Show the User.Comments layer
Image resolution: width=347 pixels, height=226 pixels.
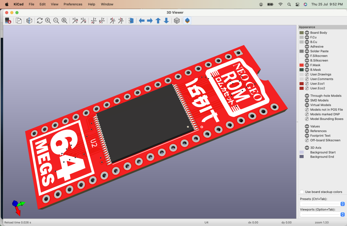[x=307, y=79]
